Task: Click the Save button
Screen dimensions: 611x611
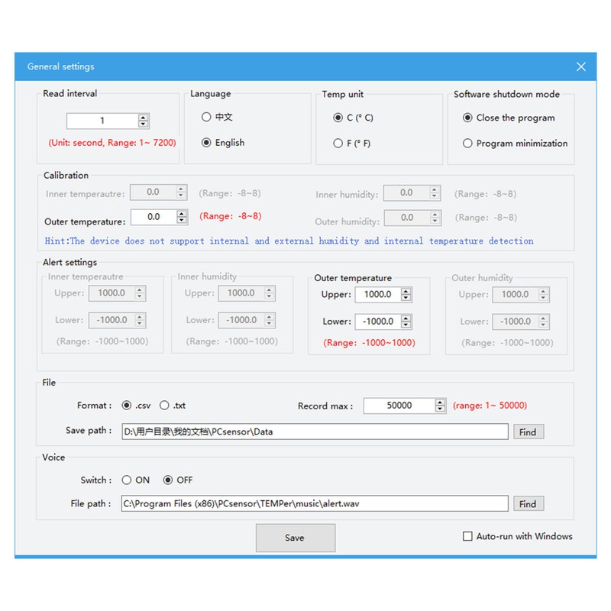Action: [295, 538]
